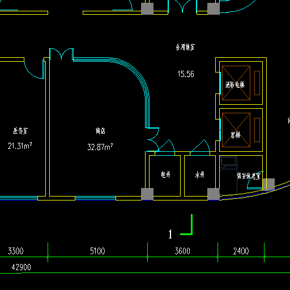290x290 pixels.
Task: Select the 42900 overall dimension text
Action: click(21, 267)
